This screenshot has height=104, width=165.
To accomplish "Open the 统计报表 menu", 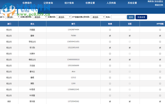I will 69,3.
